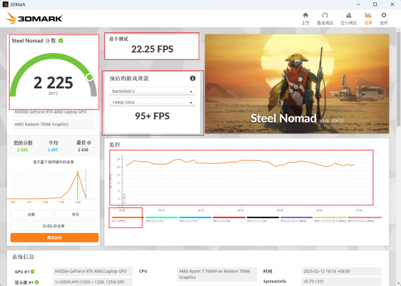Click the 95+ FPS estimate

152,116
